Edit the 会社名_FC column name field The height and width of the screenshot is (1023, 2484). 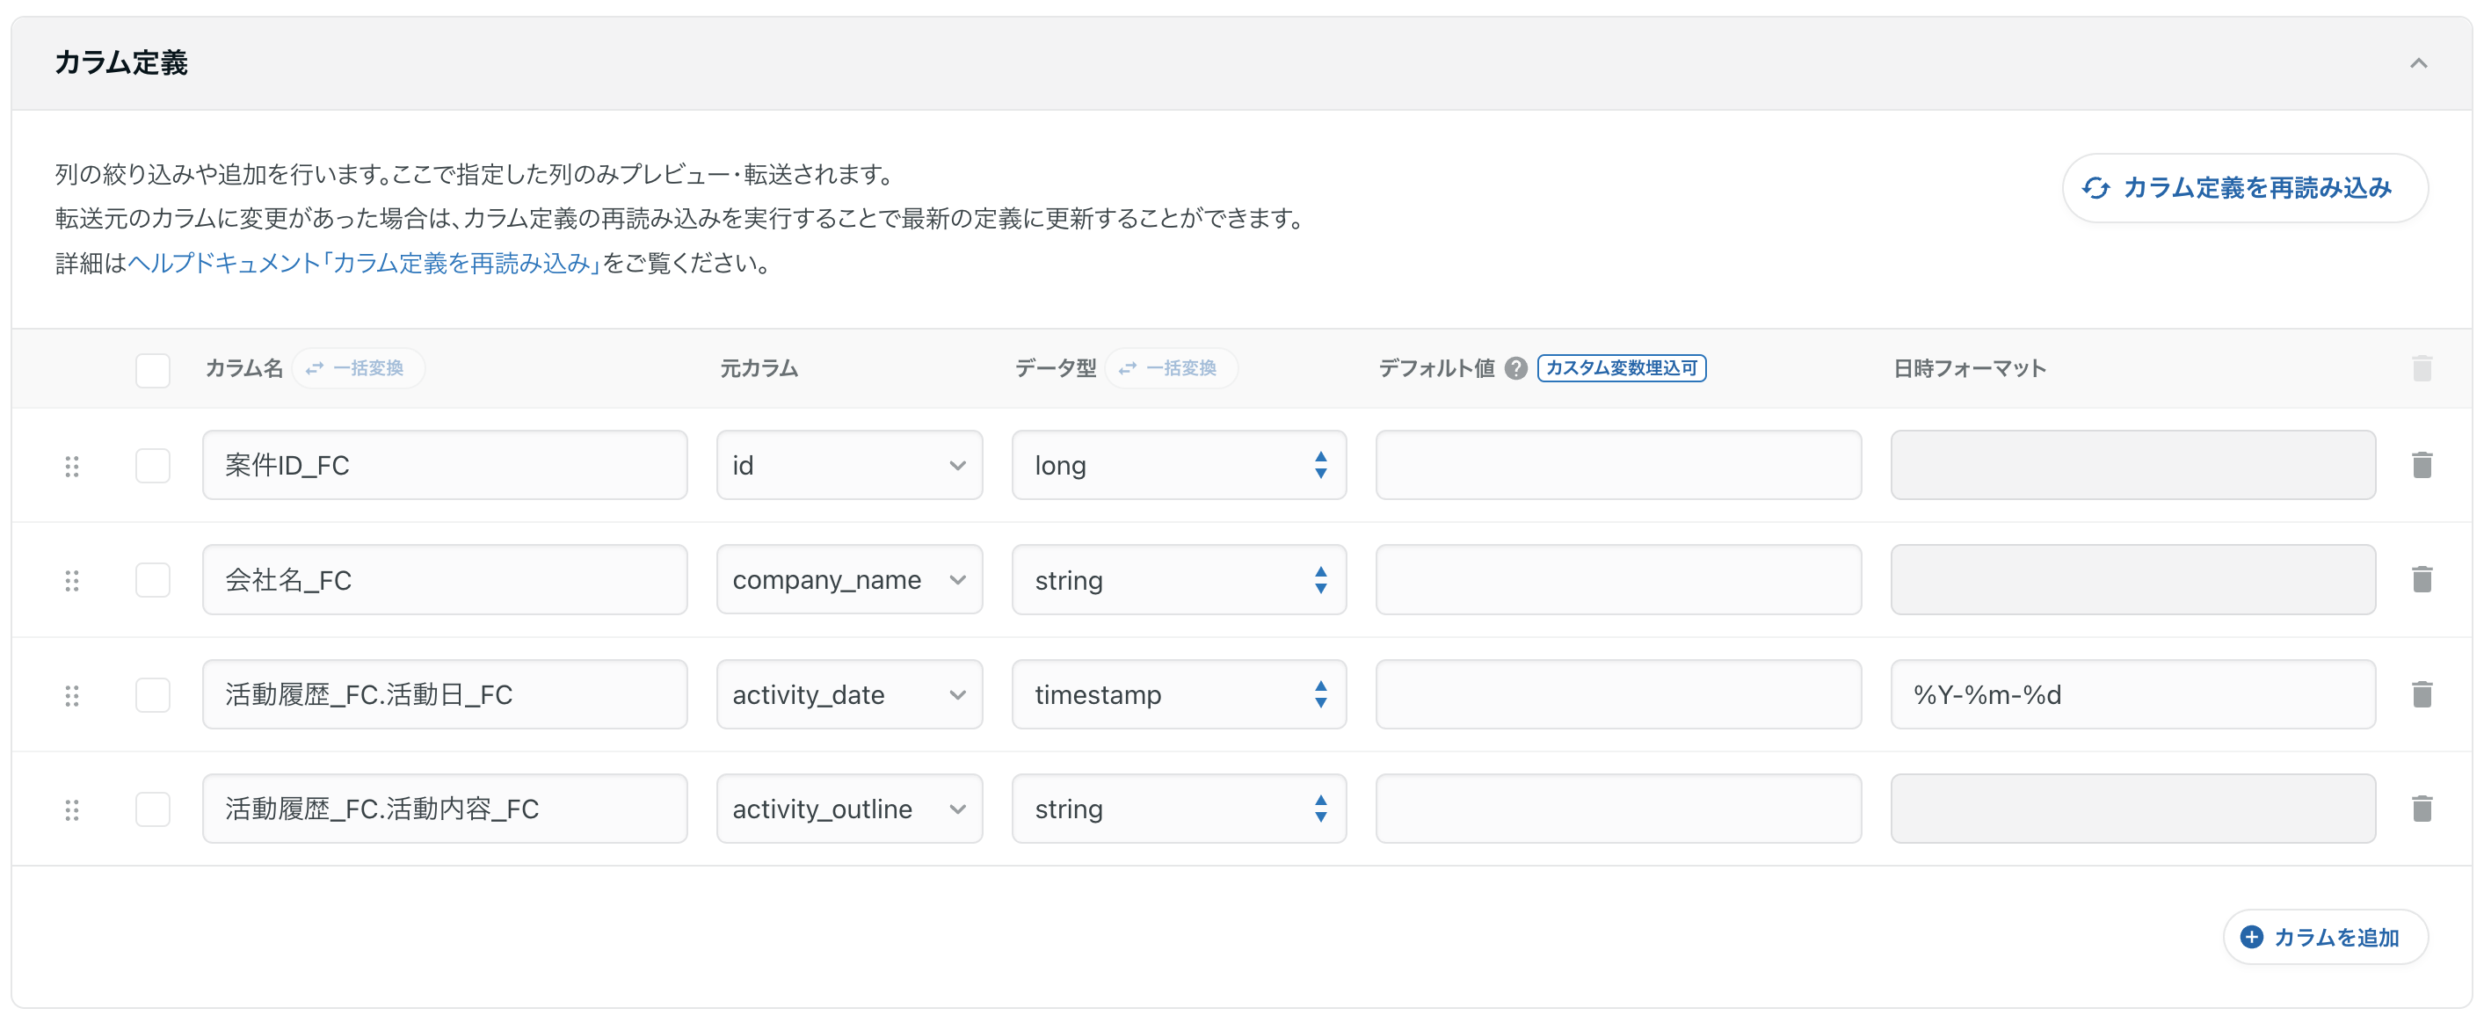pos(445,580)
